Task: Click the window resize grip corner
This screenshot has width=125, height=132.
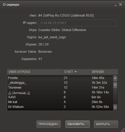Action: click(123, 130)
